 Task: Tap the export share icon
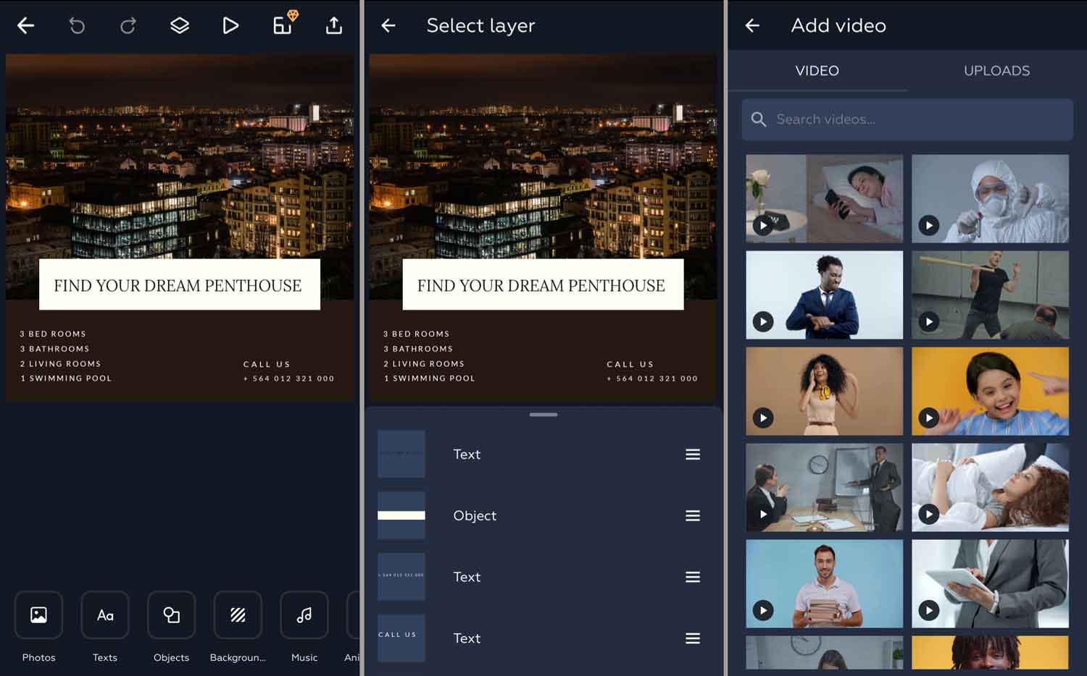pyautogui.click(x=334, y=26)
